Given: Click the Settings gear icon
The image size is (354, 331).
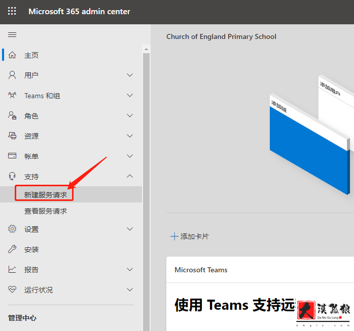Looking at the screenshot, I should [x=13, y=229].
